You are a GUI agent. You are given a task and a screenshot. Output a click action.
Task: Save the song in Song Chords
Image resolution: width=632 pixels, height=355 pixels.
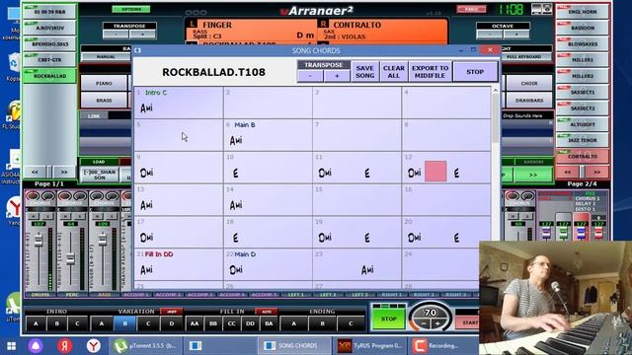364,72
